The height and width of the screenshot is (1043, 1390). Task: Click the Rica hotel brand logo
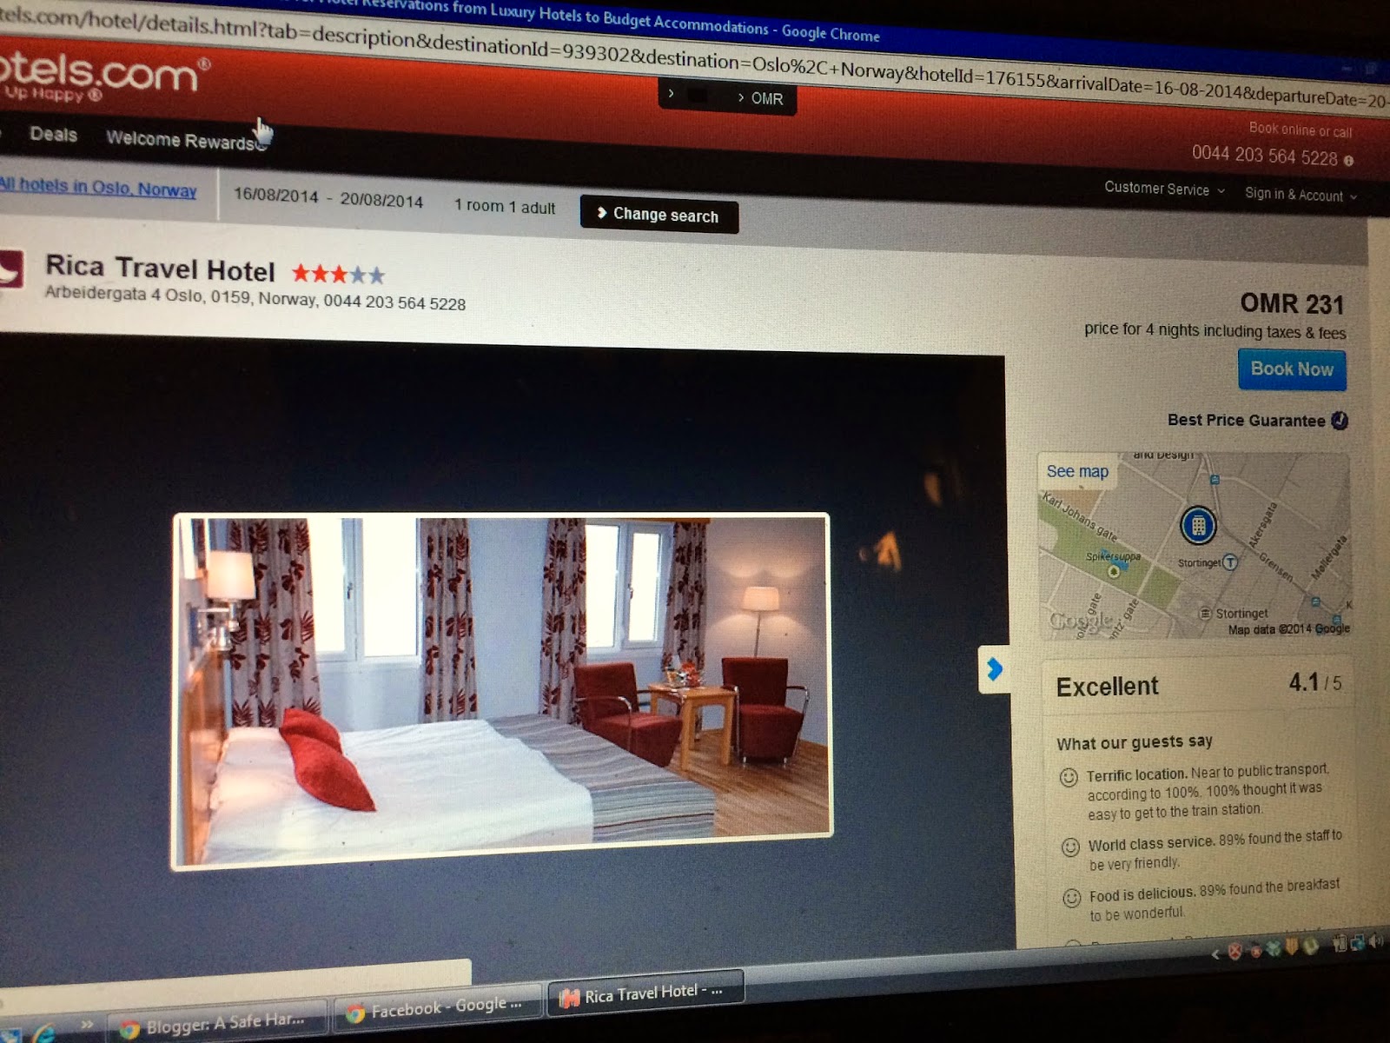coord(11,270)
